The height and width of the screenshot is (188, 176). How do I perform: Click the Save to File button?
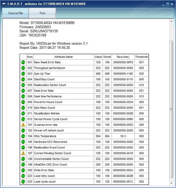(x=15, y=13)
